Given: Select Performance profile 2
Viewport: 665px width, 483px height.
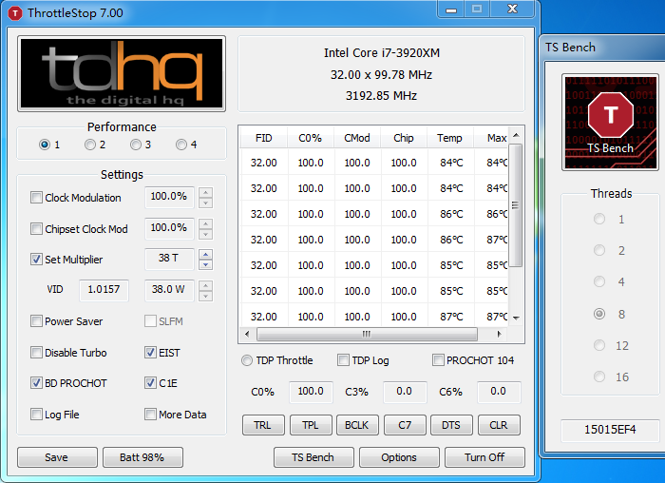Looking at the screenshot, I should (90, 145).
